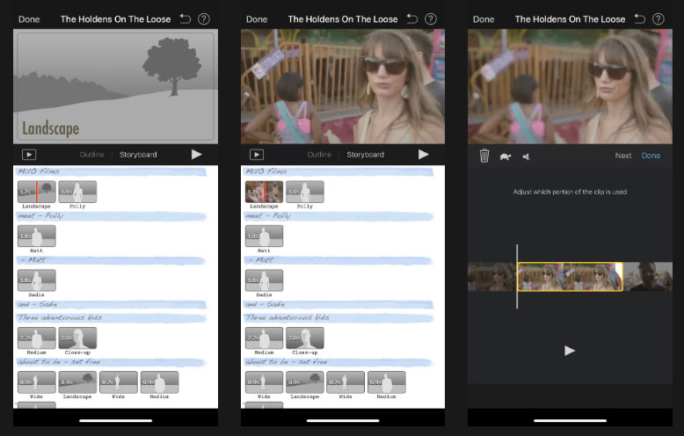Toggle slow motion with the turtle icon

(x=506, y=156)
